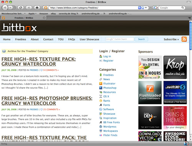
Task: Click the Flickr Finds category icon
Action: [x=101, y=135]
